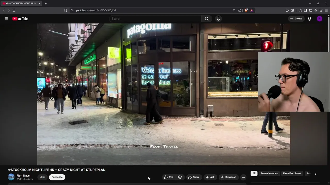Select the From Flori Travel chip
The height and width of the screenshot is (185, 330).
coord(292,173)
